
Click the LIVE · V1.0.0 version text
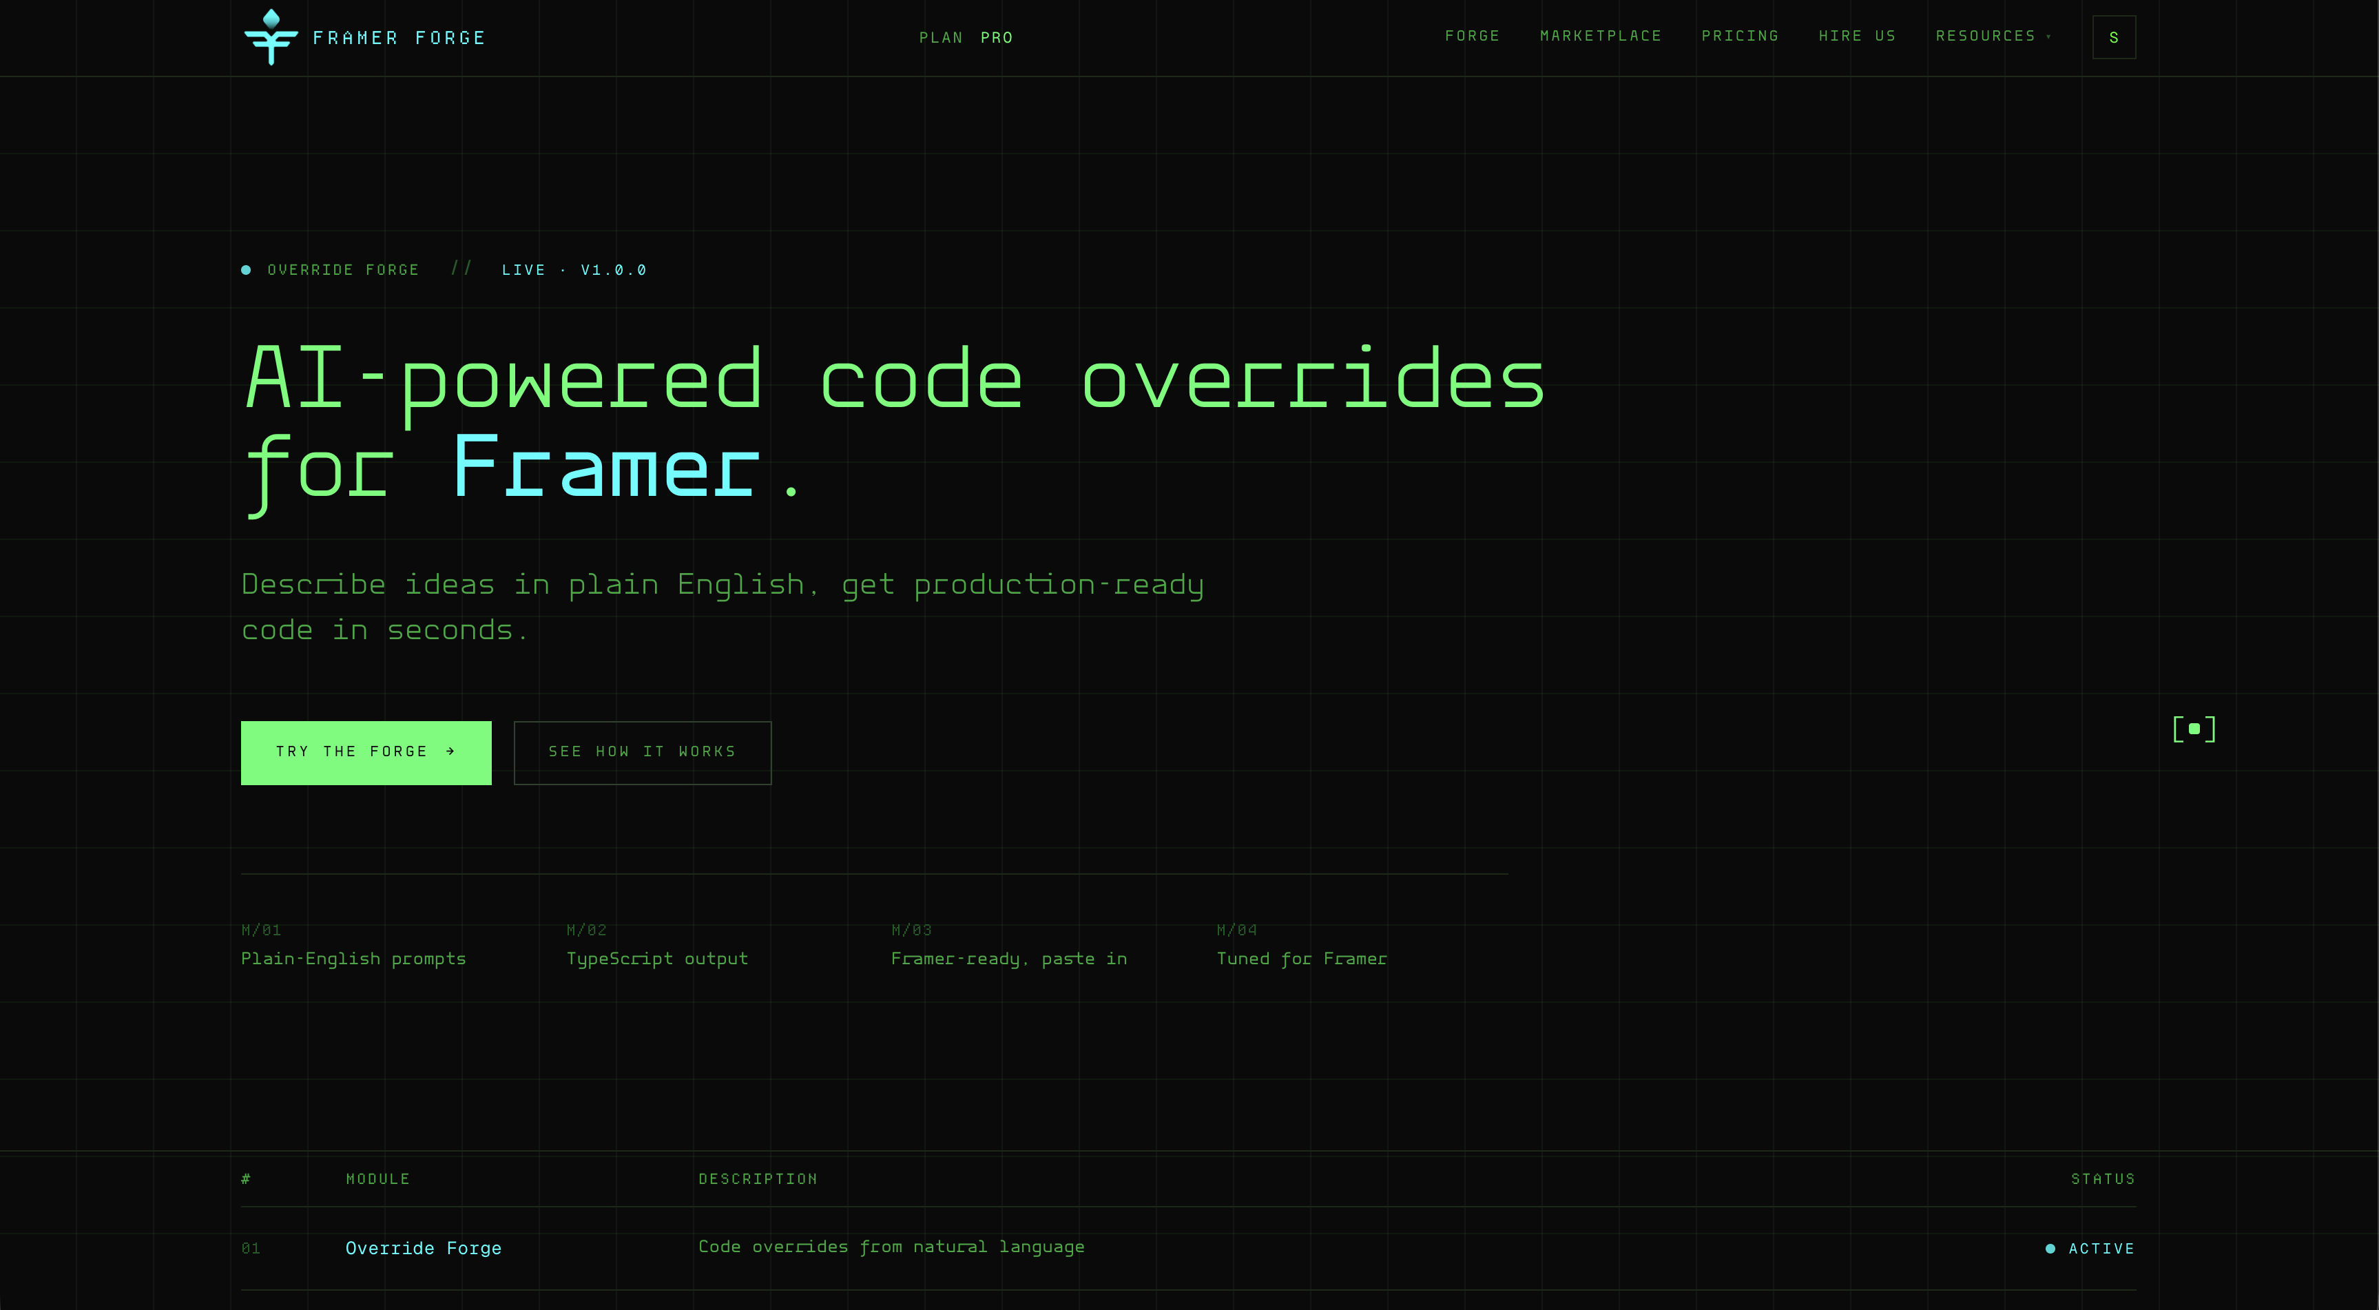(x=574, y=271)
